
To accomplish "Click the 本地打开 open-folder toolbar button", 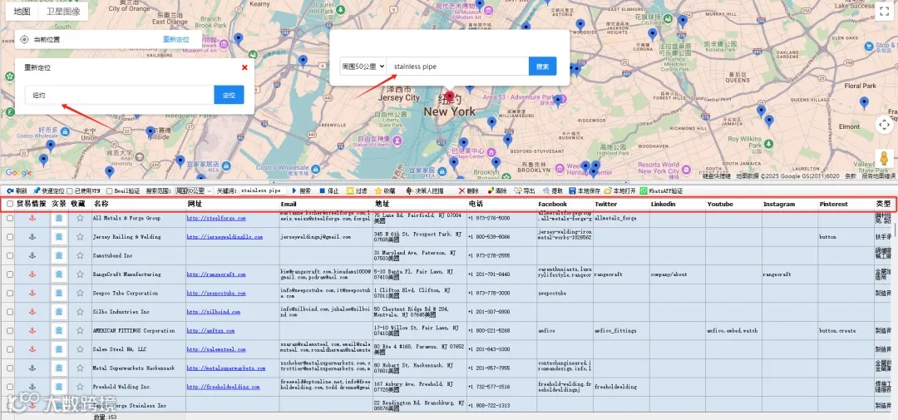I will click(620, 190).
